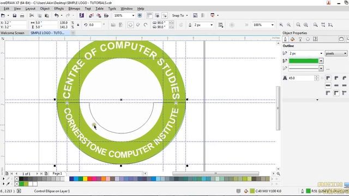This screenshot has height=196, width=349.
Task: Open the pixels units dropdown
Action: coord(336,53)
